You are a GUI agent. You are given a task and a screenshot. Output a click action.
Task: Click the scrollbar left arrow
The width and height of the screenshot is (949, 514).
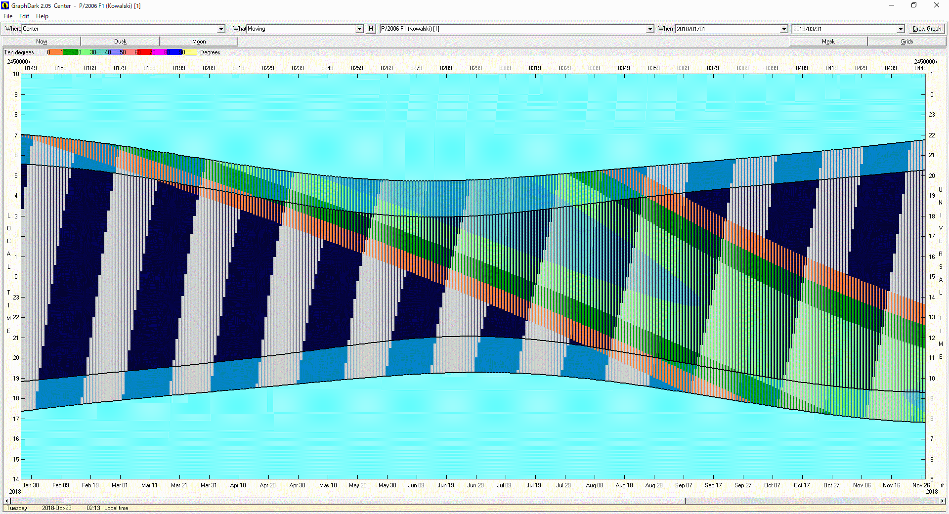point(6,501)
